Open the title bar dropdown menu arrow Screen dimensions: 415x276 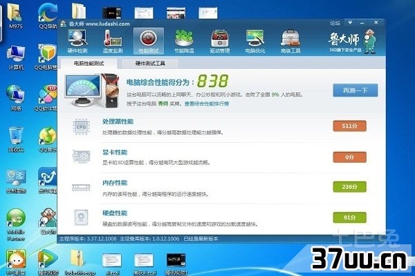click(x=350, y=23)
